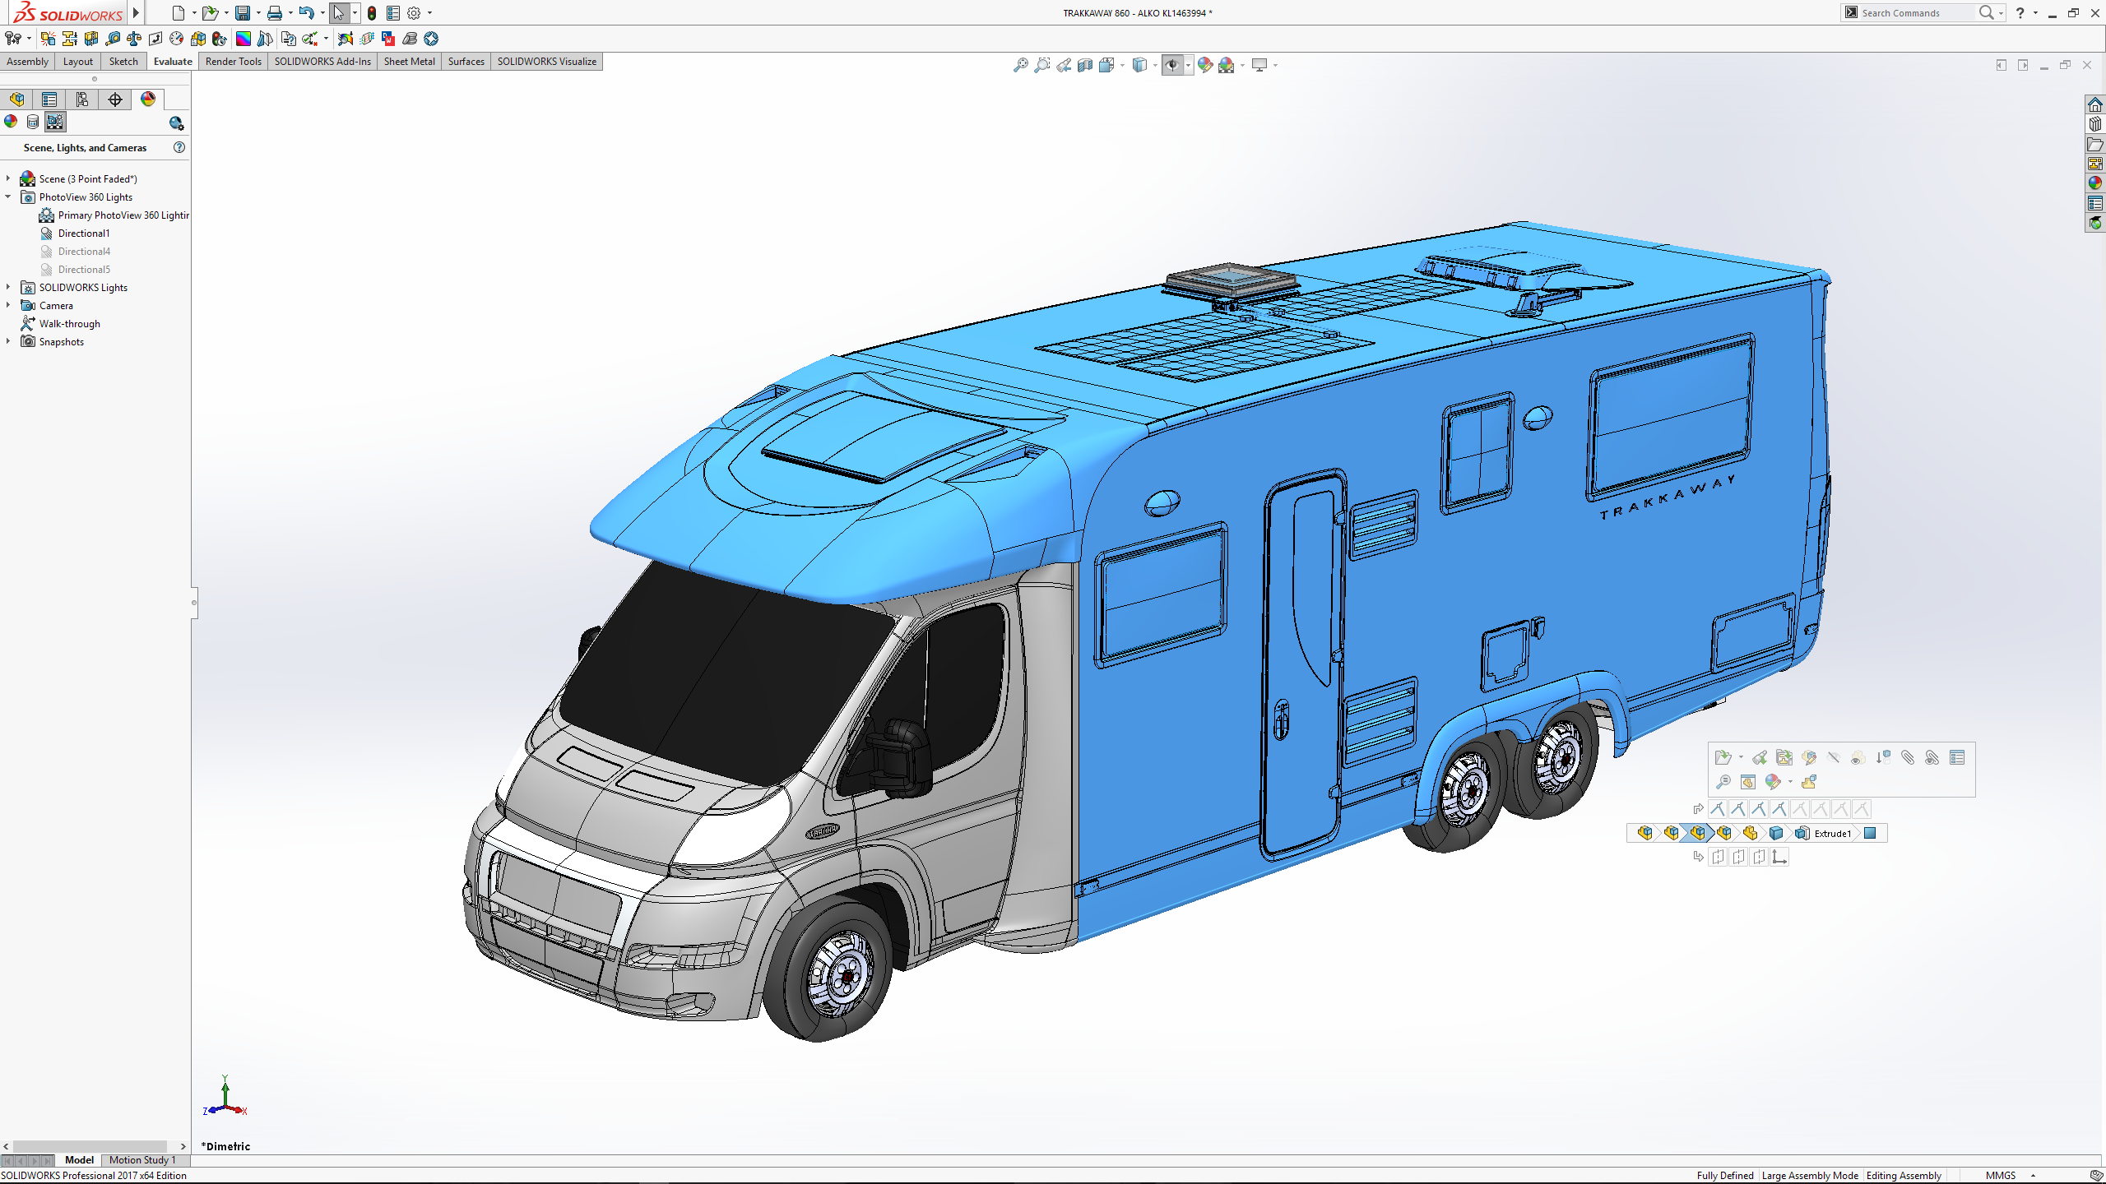Expand the Scene (3 Point Faded) node

8,178
